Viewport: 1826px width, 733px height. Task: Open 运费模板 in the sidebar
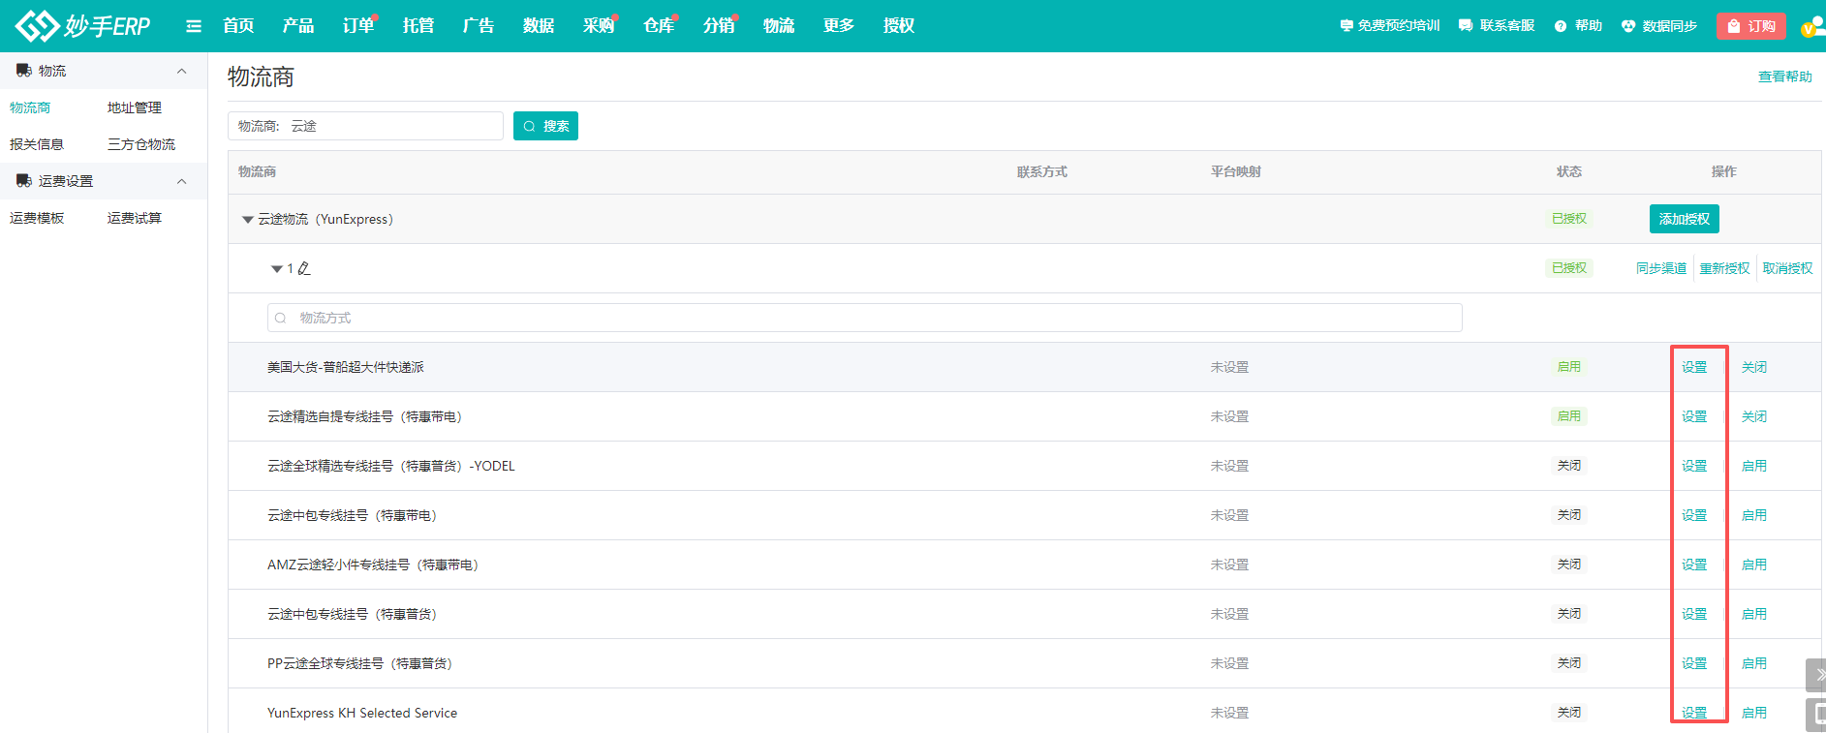(37, 218)
